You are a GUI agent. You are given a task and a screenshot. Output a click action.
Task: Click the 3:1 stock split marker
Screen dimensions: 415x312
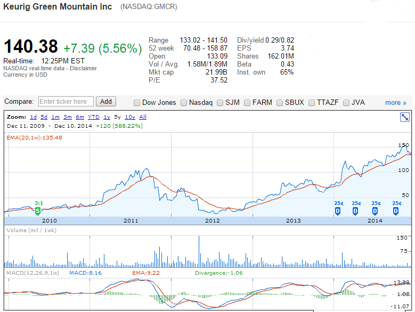click(38, 211)
